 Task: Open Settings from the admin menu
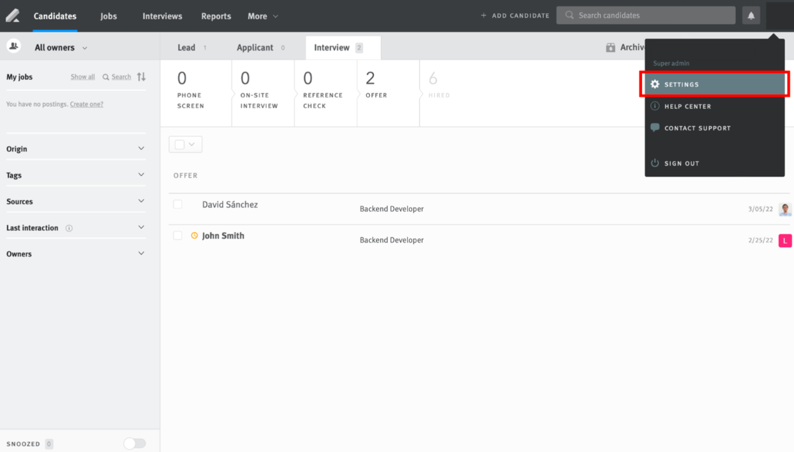click(681, 84)
